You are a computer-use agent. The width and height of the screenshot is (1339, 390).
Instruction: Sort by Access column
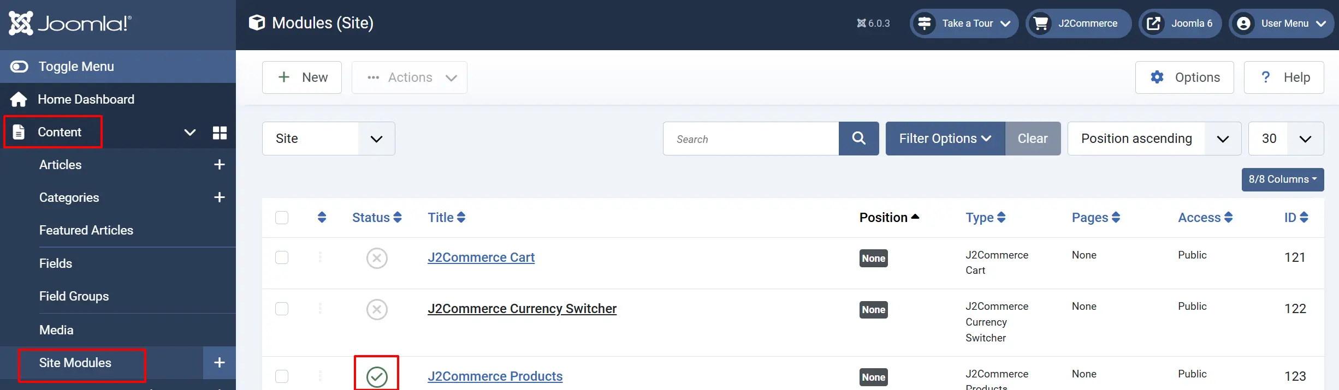1205,218
